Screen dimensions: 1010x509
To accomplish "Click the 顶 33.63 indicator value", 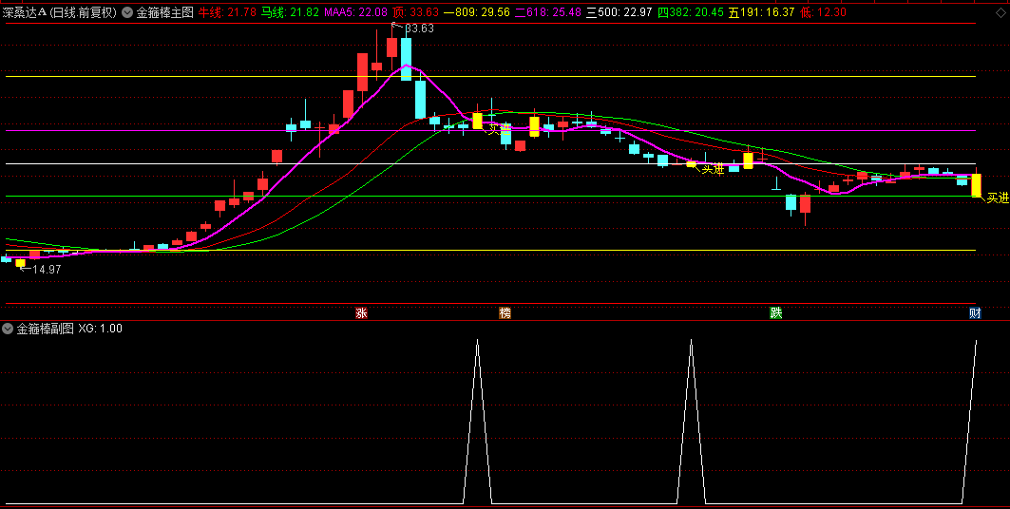I will 415,12.
